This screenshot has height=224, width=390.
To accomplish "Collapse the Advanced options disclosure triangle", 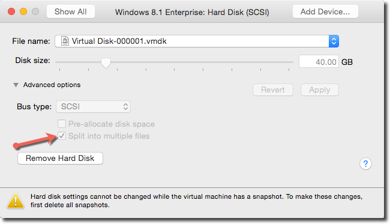I will coord(16,85).
